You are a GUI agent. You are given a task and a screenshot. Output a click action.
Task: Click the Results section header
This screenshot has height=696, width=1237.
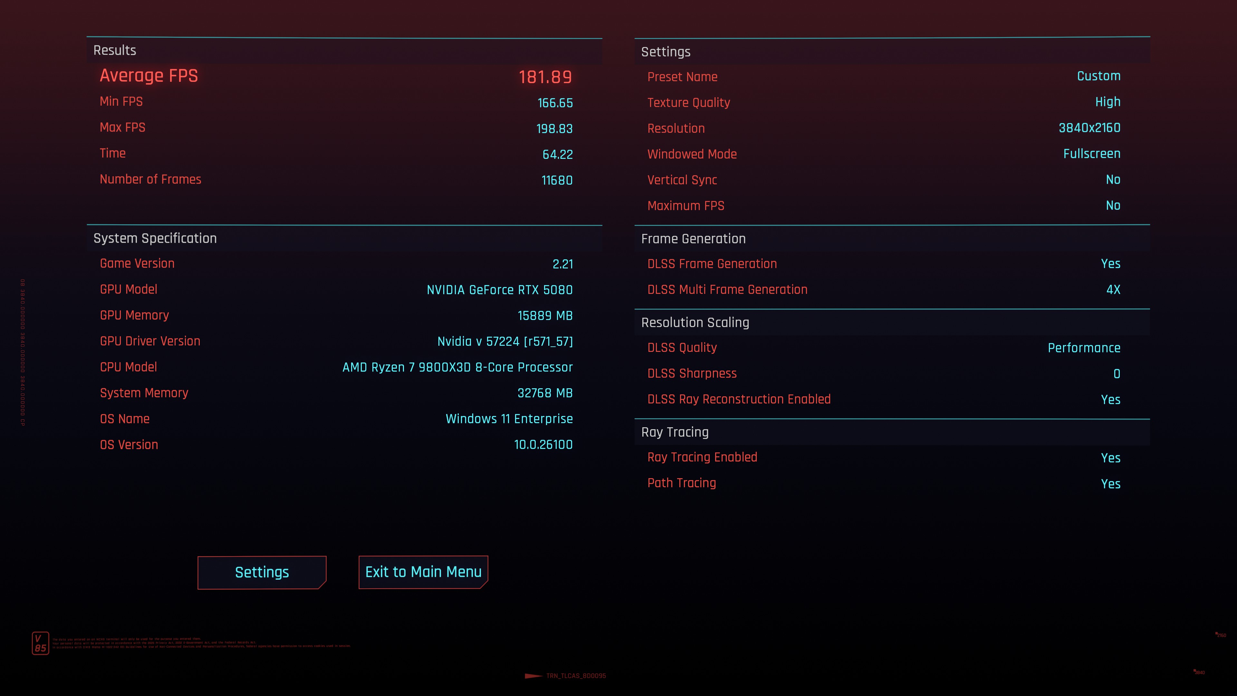pyautogui.click(x=115, y=51)
